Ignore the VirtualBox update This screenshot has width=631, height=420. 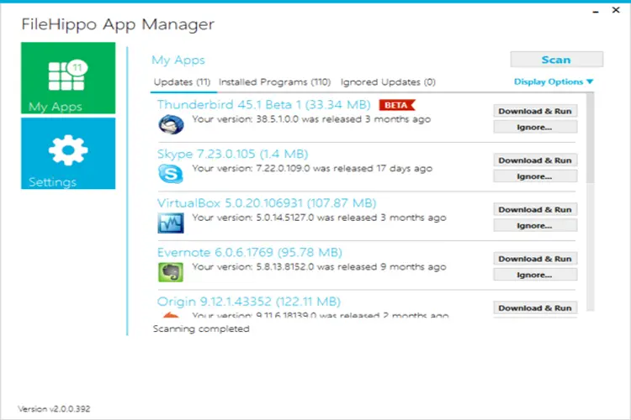pyautogui.click(x=535, y=225)
